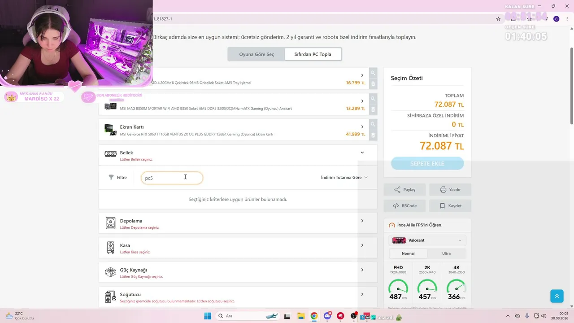574x323 pixels.
Task: Expand the Depolama section
Action: (x=362, y=221)
